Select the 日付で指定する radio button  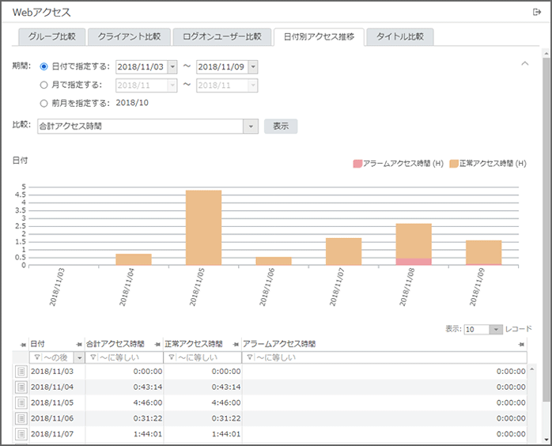pos(43,66)
